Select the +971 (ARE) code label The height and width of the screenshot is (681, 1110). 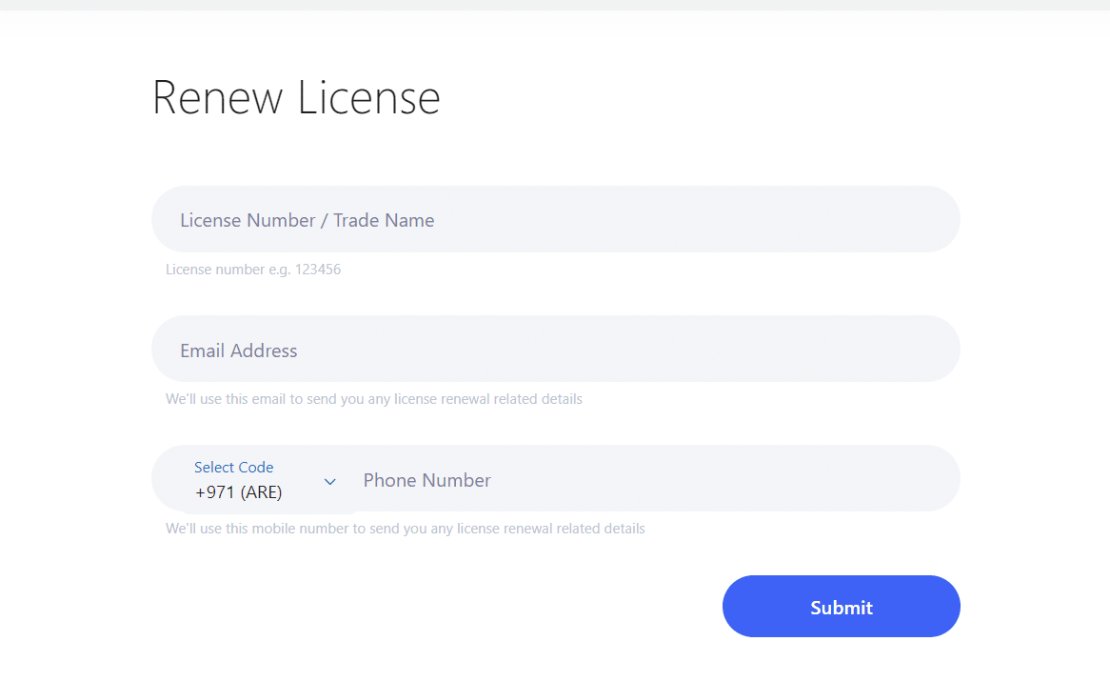pos(238,491)
